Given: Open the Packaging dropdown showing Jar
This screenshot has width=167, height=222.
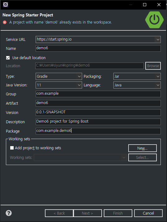Looking at the screenshot, I should pyautogui.click(x=137, y=76).
